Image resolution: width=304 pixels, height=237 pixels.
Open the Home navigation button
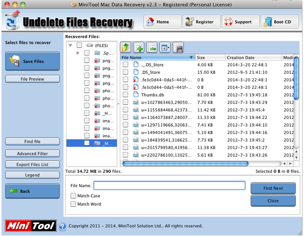click(163, 22)
